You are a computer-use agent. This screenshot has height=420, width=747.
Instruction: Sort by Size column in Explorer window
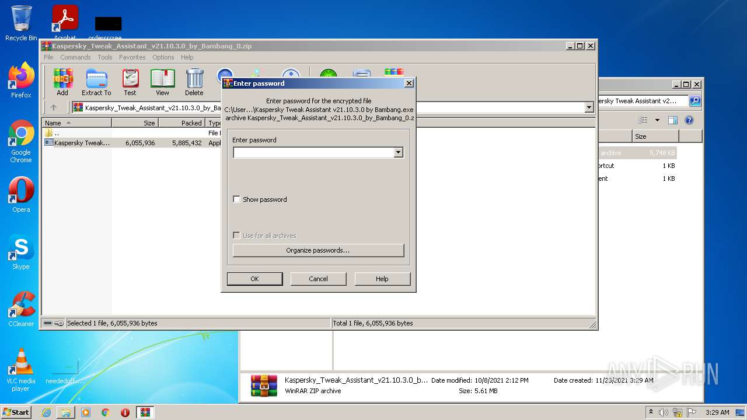coord(655,136)
